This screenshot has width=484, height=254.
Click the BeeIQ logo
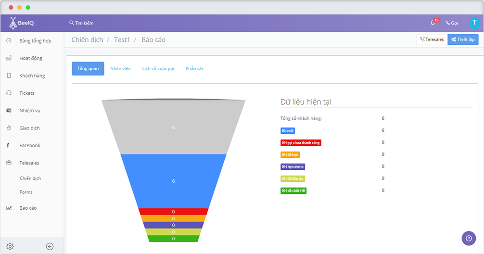pyautogui.click(x=22, y=23)
